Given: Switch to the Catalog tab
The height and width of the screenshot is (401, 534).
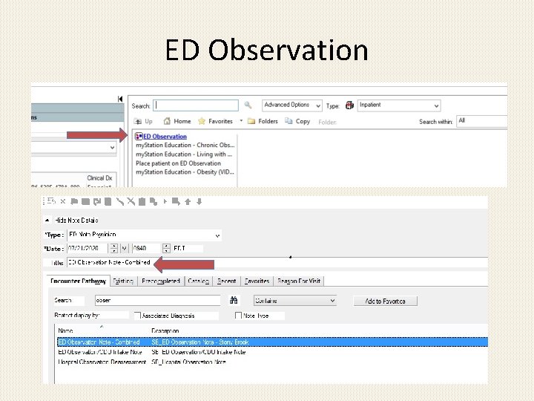Looking at the screenshot, I should [x=199, y=281].
